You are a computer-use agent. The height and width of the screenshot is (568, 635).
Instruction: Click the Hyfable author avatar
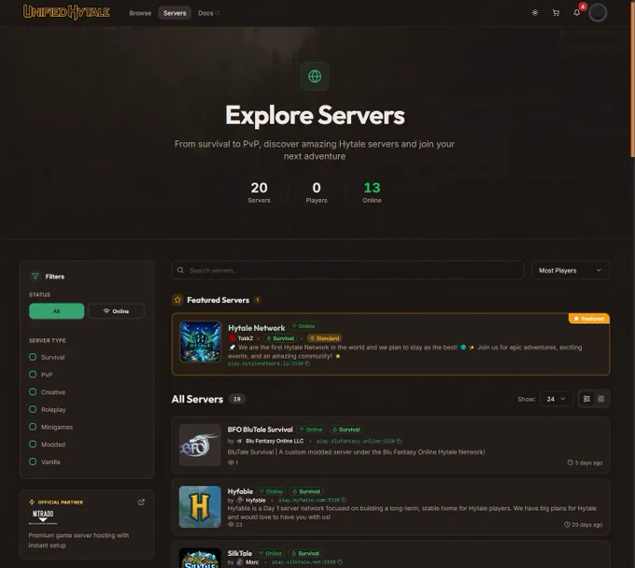(x=240, y=500)
